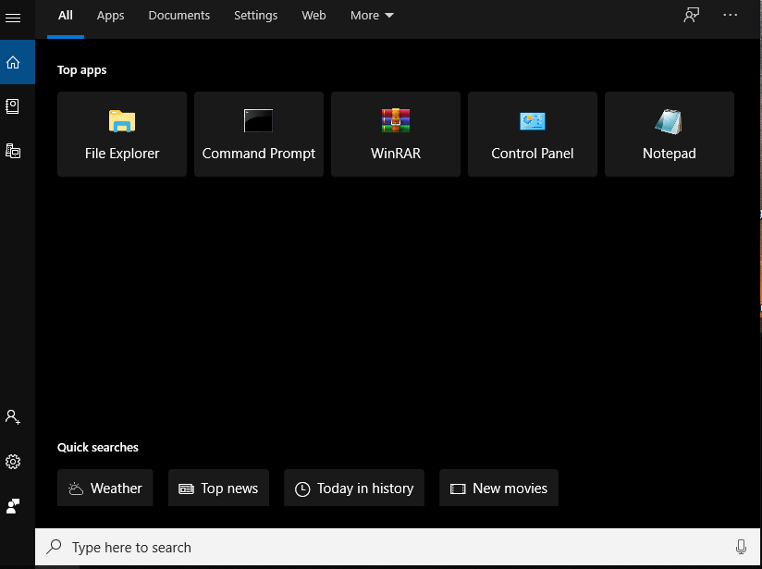Open WinRAR from Top apps
This screenshot has height=569, width=762.
tap(395, 133)
